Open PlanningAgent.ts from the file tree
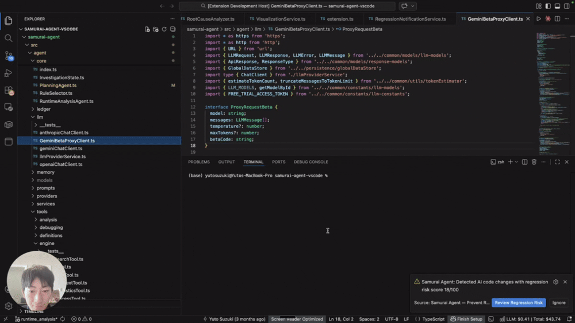The height and width of the screenshot is (323, 575). (x=57, y=85)
